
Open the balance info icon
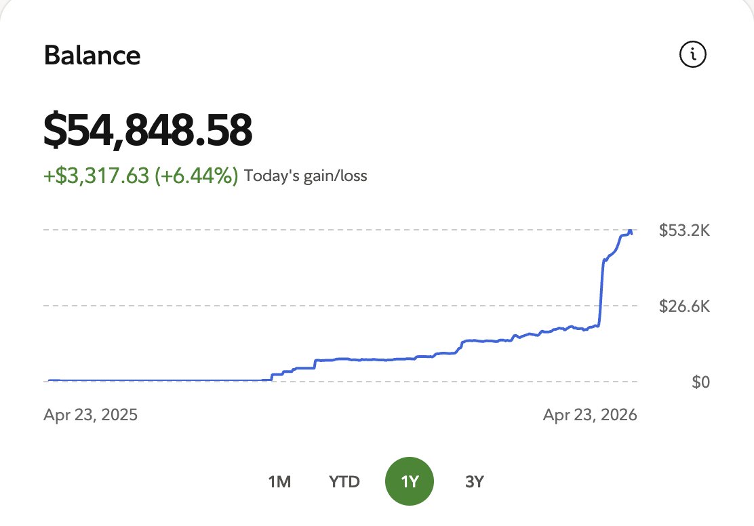[692, 54]
